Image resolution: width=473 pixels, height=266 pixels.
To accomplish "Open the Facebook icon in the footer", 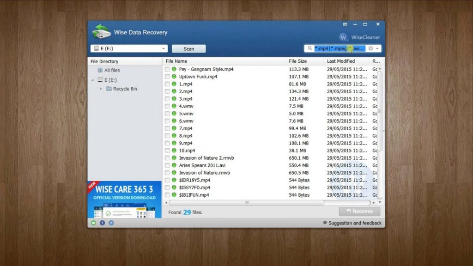I will pyautogui.click(x=102, y=223).
